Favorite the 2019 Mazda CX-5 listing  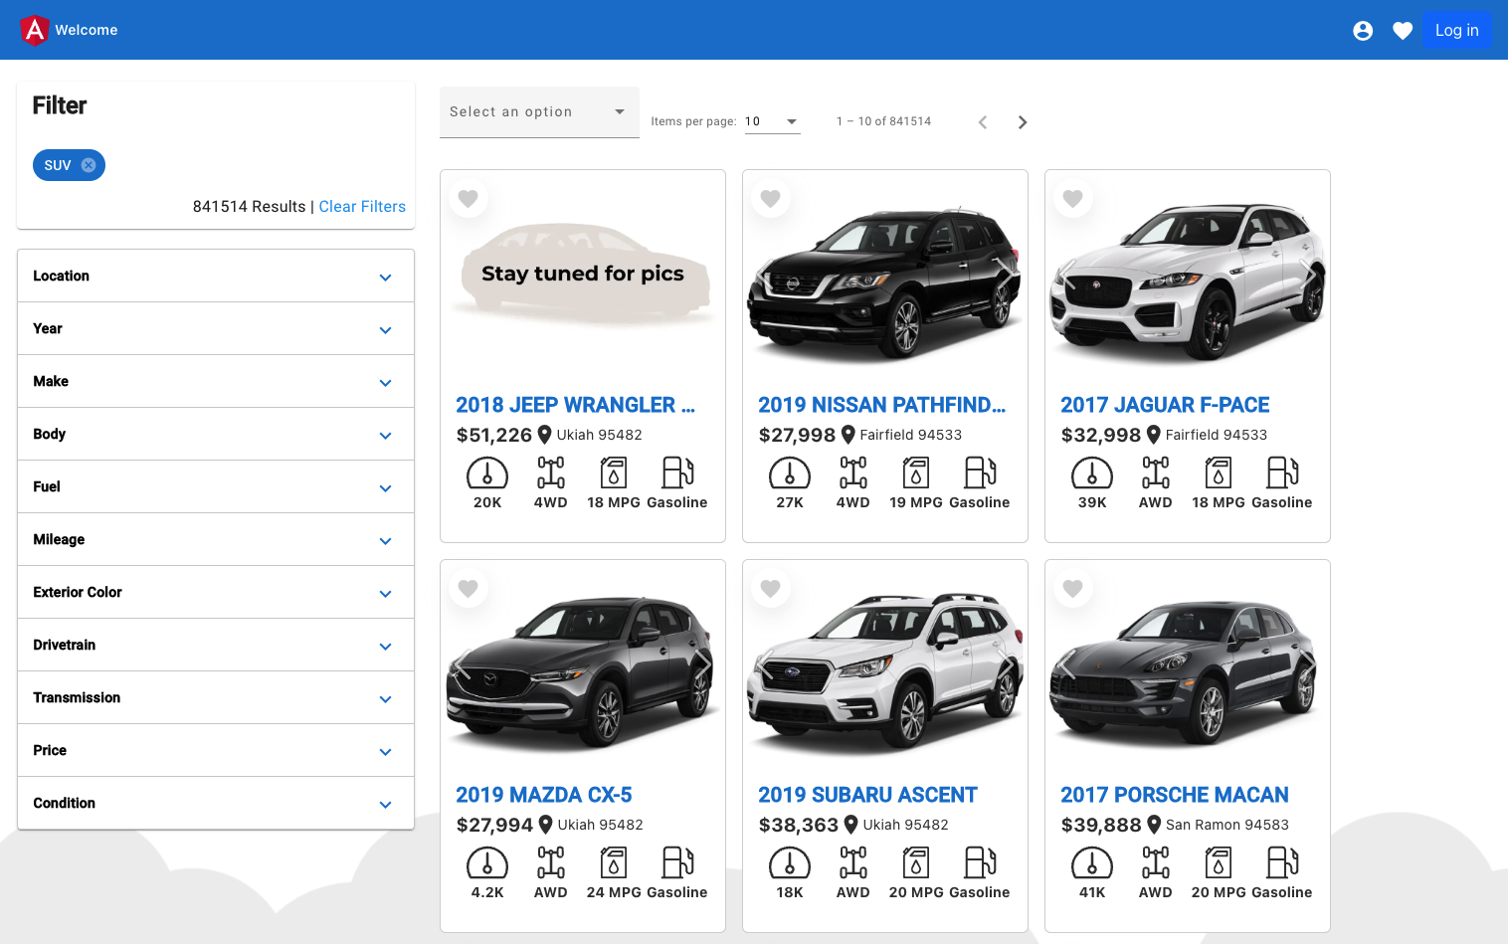pyautogui.click(x=469, y=588)
